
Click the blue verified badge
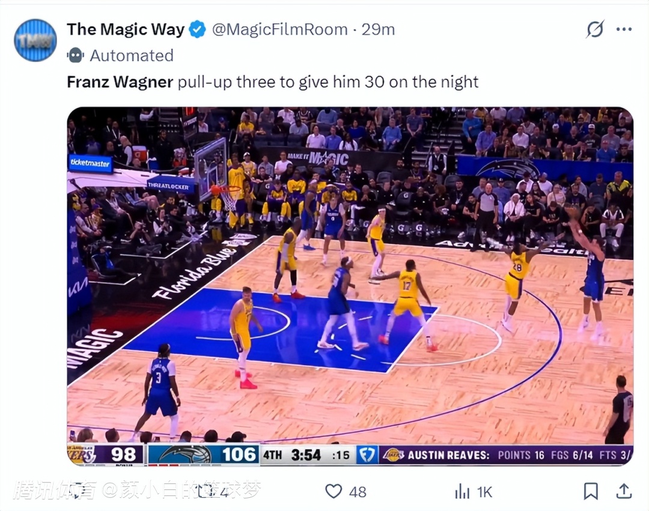tap(198, 29)
